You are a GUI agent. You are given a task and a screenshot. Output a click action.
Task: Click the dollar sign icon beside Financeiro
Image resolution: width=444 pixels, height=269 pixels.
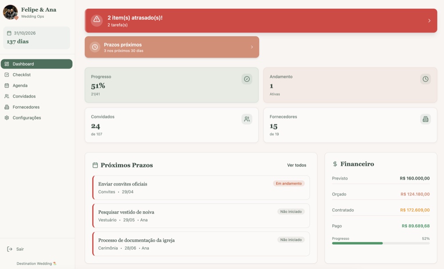coord(335,164)
